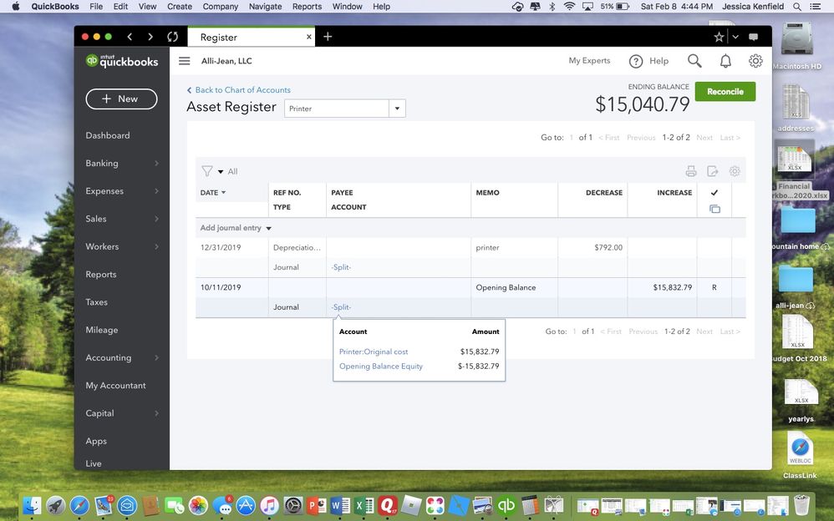The height and width of the screenshot is (521, 834).
Task: Open Mileage in the sidebar
Action: [102, 330]
